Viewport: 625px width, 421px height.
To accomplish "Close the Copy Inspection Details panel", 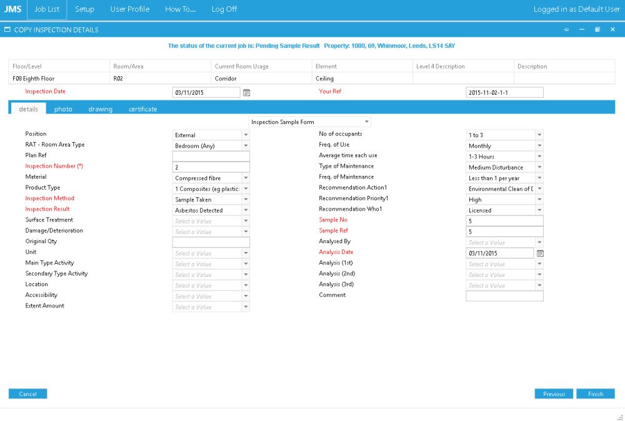I will click(x=612, y=30).
